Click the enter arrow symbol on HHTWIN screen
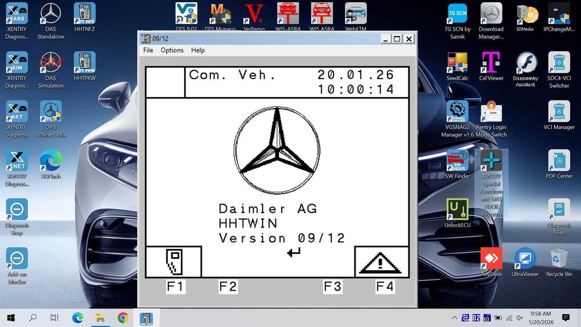 click(x=293, y=253)
